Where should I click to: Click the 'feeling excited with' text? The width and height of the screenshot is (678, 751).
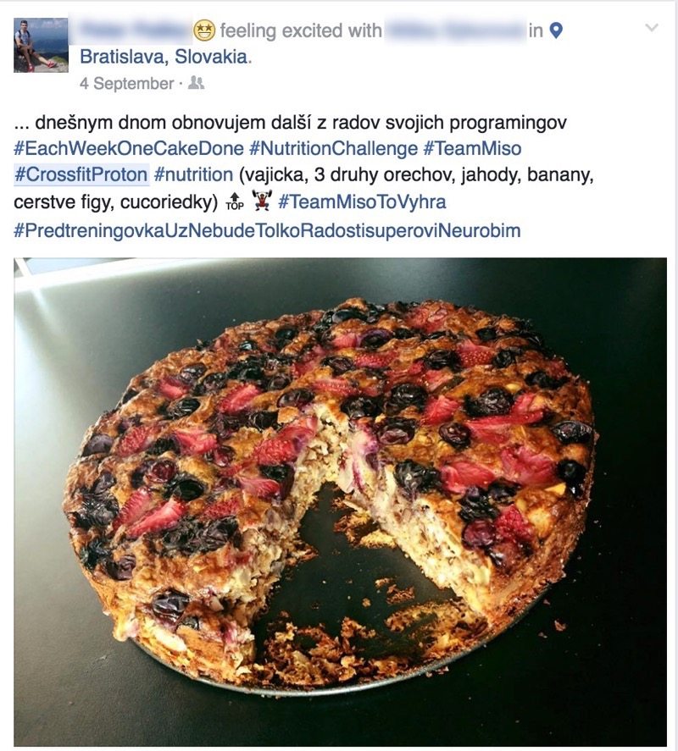pos(301,30)
